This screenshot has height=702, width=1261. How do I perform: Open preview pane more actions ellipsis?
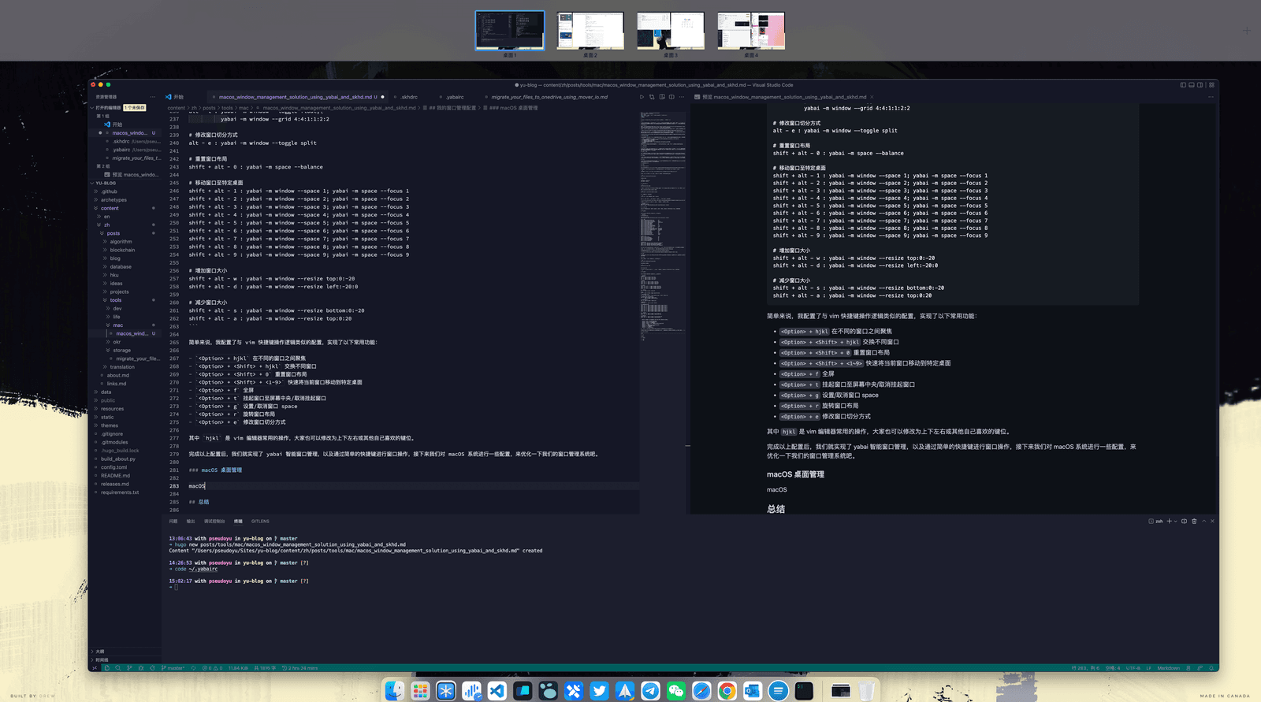click(x=1211, y=97)
